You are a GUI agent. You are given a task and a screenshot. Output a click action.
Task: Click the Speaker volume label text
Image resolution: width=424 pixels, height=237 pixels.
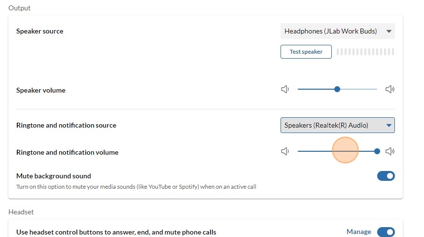[x=41, y=90]
